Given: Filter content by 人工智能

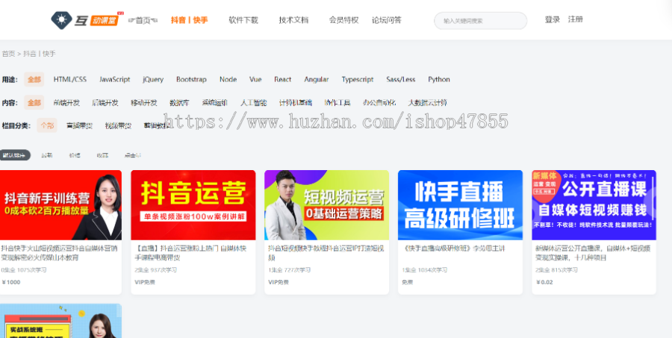Looking at the screenshot, I should 253,102.
